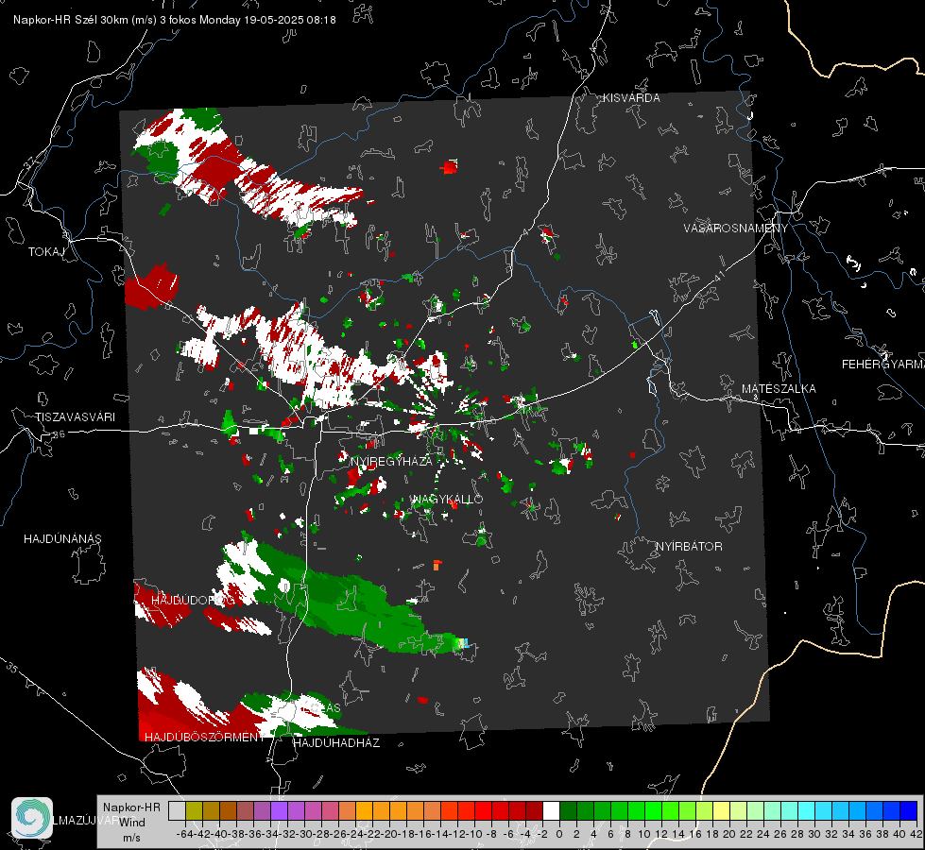Click the NAGYKÁLLÓ city label
925x850 pixels.
[448, 499]
